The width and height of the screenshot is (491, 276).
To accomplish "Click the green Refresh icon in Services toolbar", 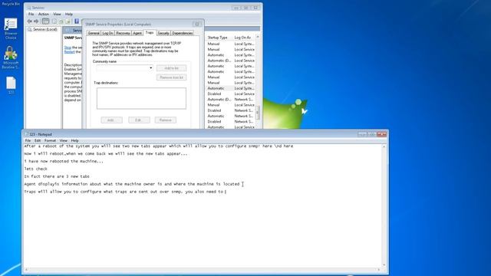I will [x=61, y=21].
